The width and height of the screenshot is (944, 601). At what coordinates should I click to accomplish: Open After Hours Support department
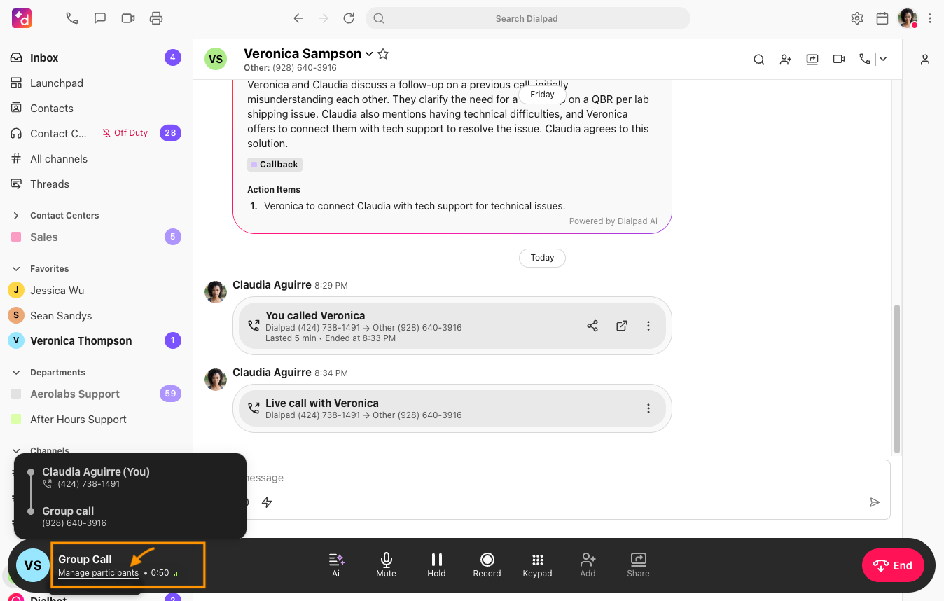[x=96, y=419]
